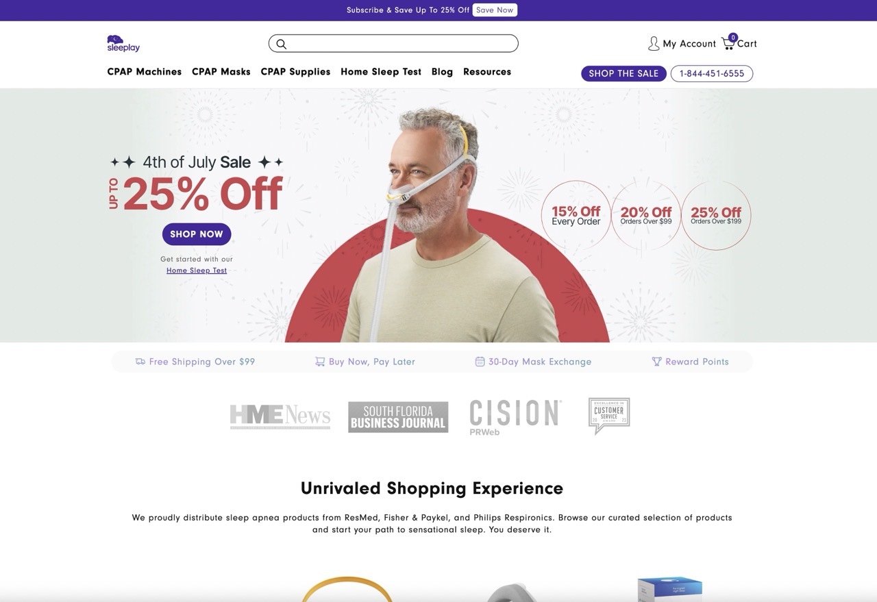Click the SHOP NOW hero button
Image resolution: width=877 pixels, height=602 pixels.
tap(197, 234)
